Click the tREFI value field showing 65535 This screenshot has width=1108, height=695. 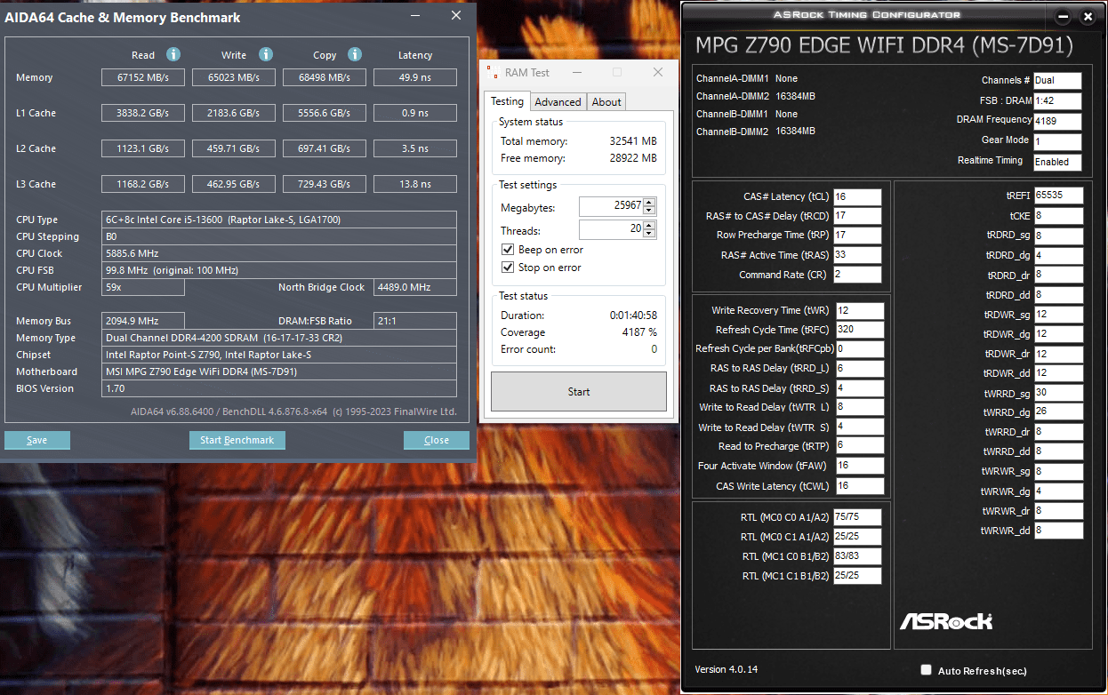(1058, 196)
